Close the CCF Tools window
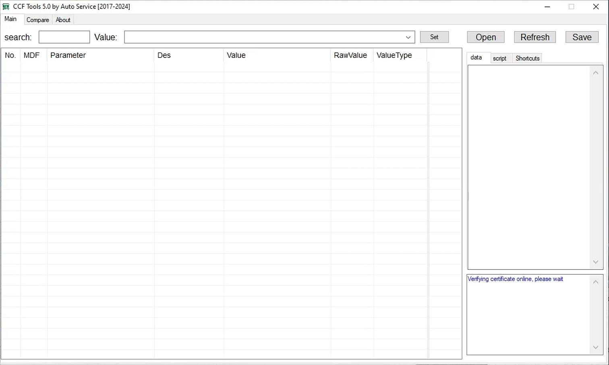 point(596,6)
